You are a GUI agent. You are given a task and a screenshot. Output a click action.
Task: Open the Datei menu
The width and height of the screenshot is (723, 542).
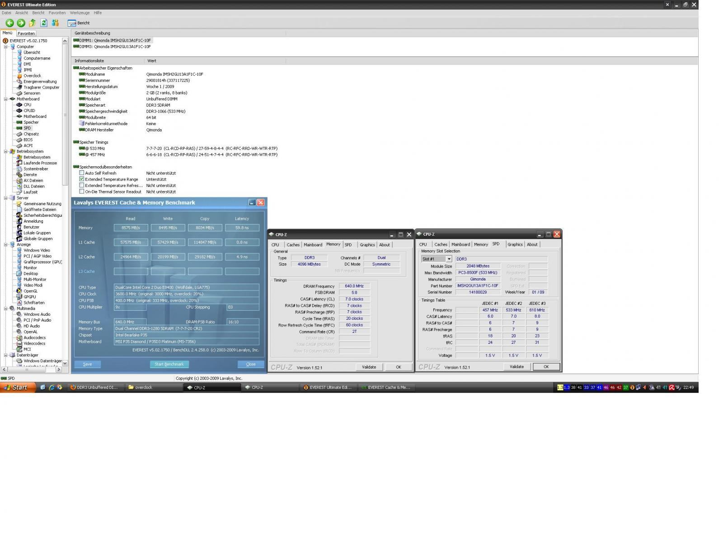(6, 13)
